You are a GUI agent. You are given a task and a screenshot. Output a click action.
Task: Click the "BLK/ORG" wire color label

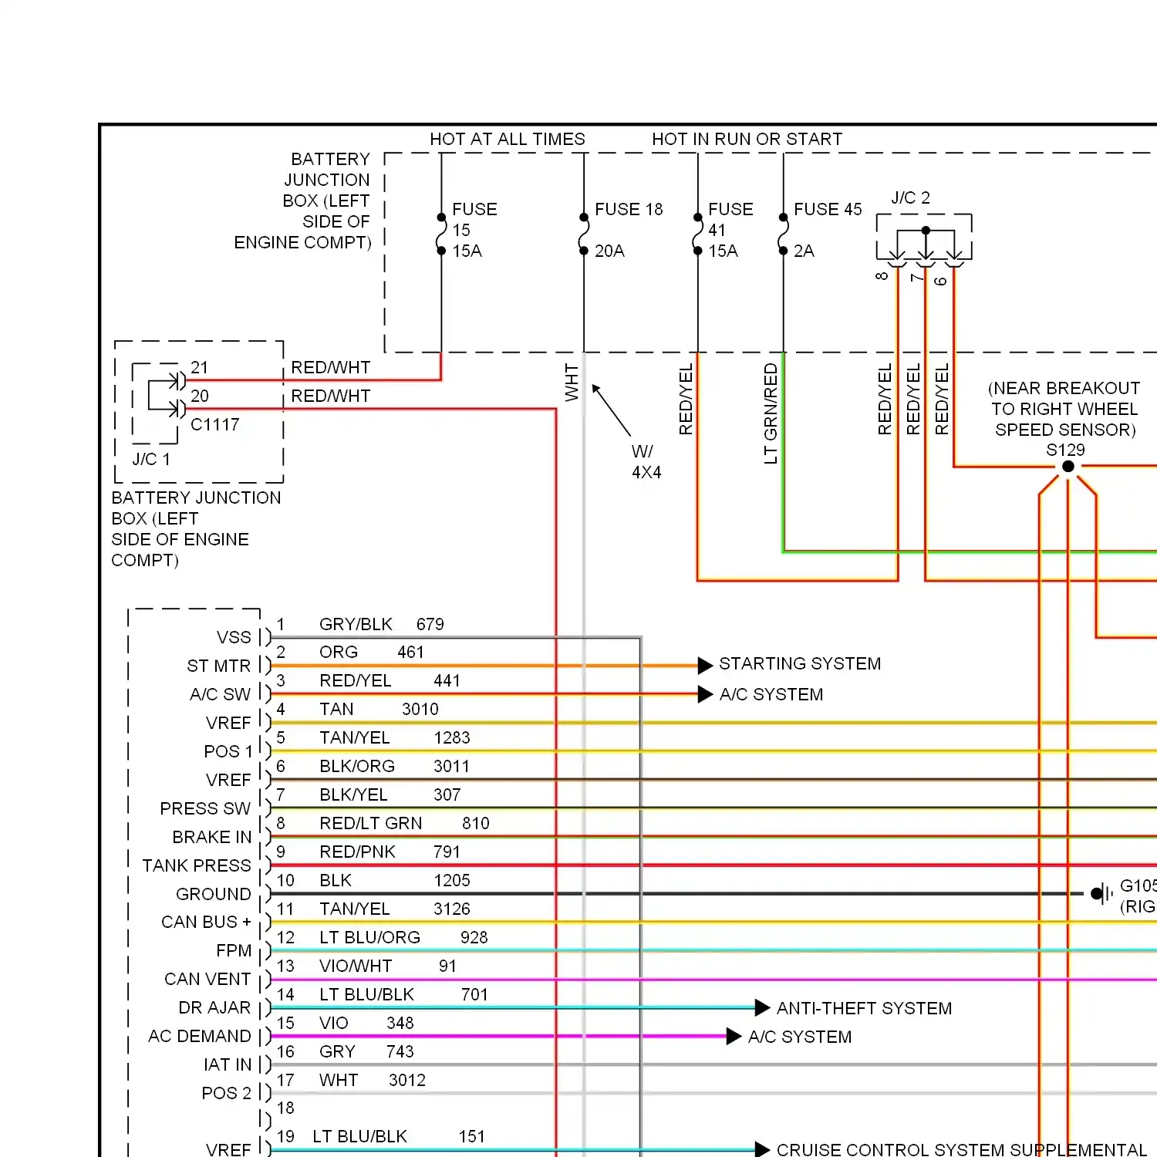click(x=357, y=767)
